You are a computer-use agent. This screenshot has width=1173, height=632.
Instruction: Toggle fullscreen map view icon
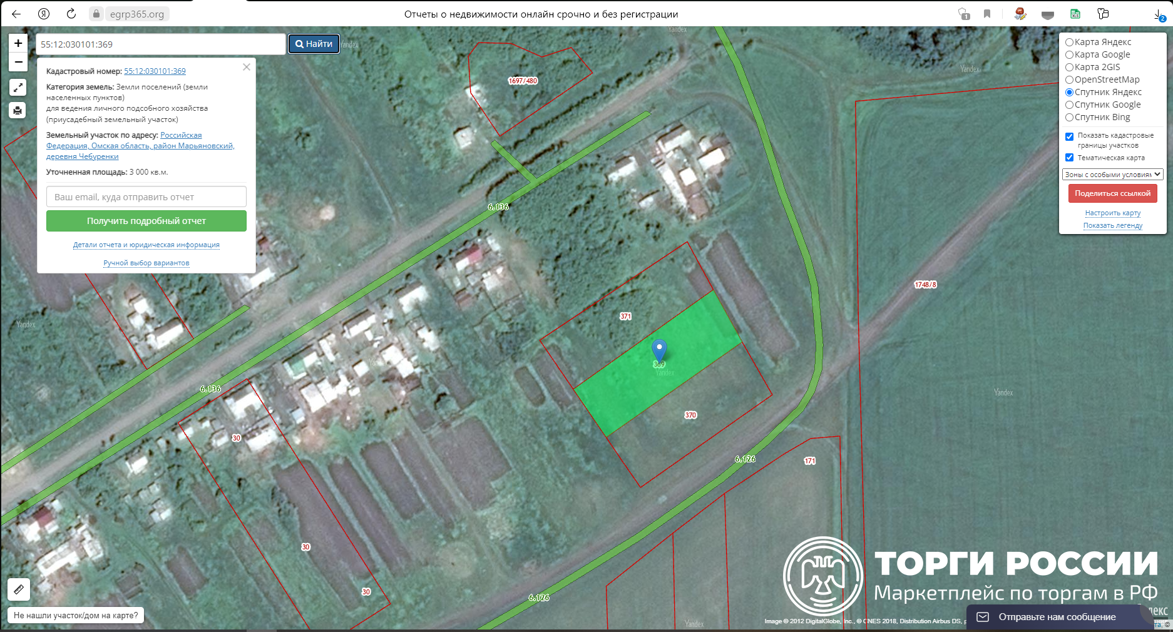tap(18, 88)
